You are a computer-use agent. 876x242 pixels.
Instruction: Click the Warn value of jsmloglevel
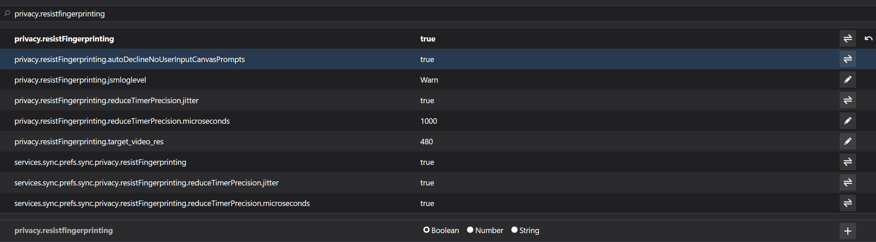click(429, 80)
